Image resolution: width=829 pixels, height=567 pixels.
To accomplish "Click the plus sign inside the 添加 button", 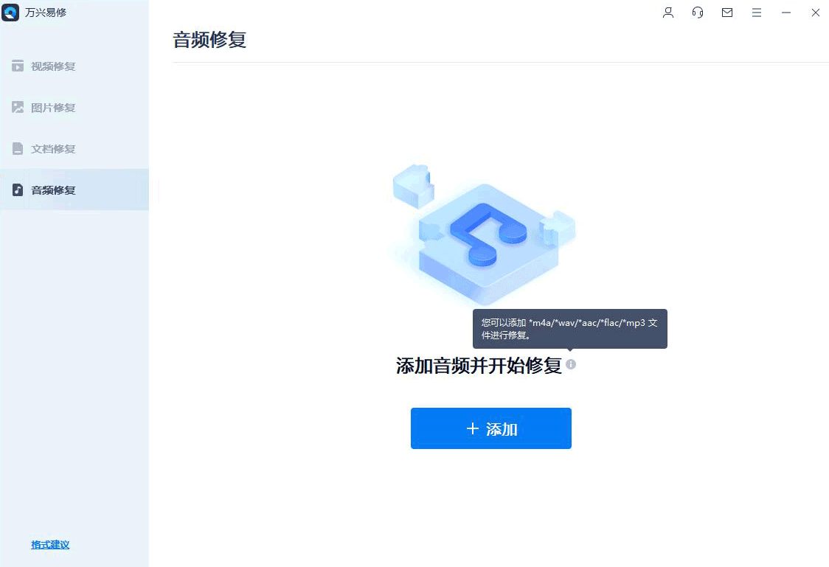I will [x=472, y=428].
